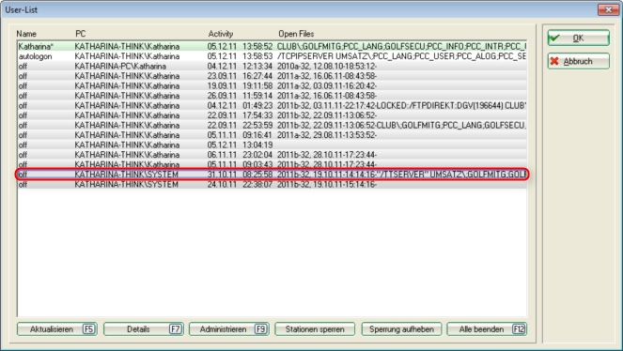The image size is (623, 351).
Task: Click the Name column header
Action: 26,34
